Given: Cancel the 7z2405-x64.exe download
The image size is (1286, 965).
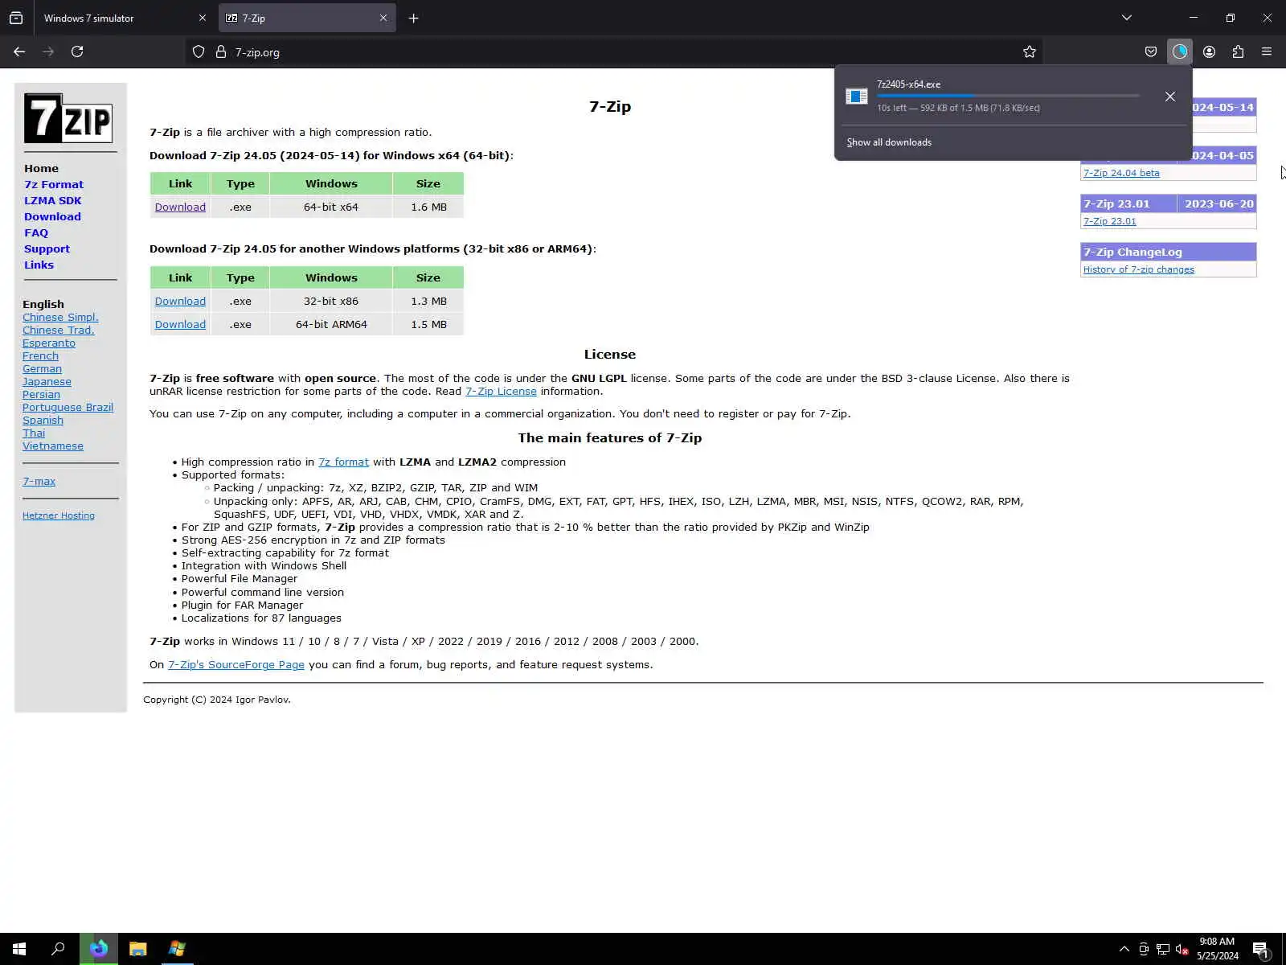Looking at the screenshot, I should tap(1170, 96).
